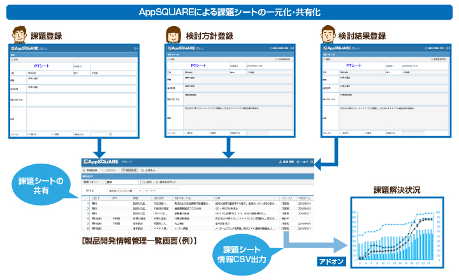Click the 課題解決状況 chart thumbnail
The height and width of the screenshot is (280, 459).
[397, 232]
